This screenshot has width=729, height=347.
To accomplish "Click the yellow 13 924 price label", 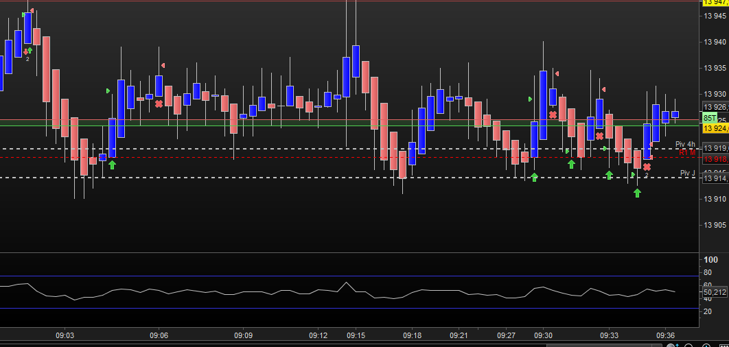I will [x=714, y=128].
